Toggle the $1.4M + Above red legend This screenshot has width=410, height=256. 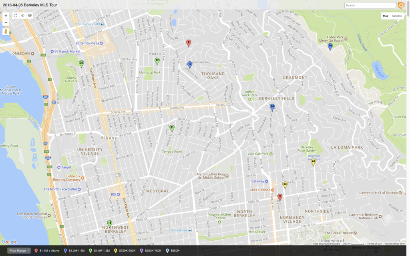pos(47,251)
